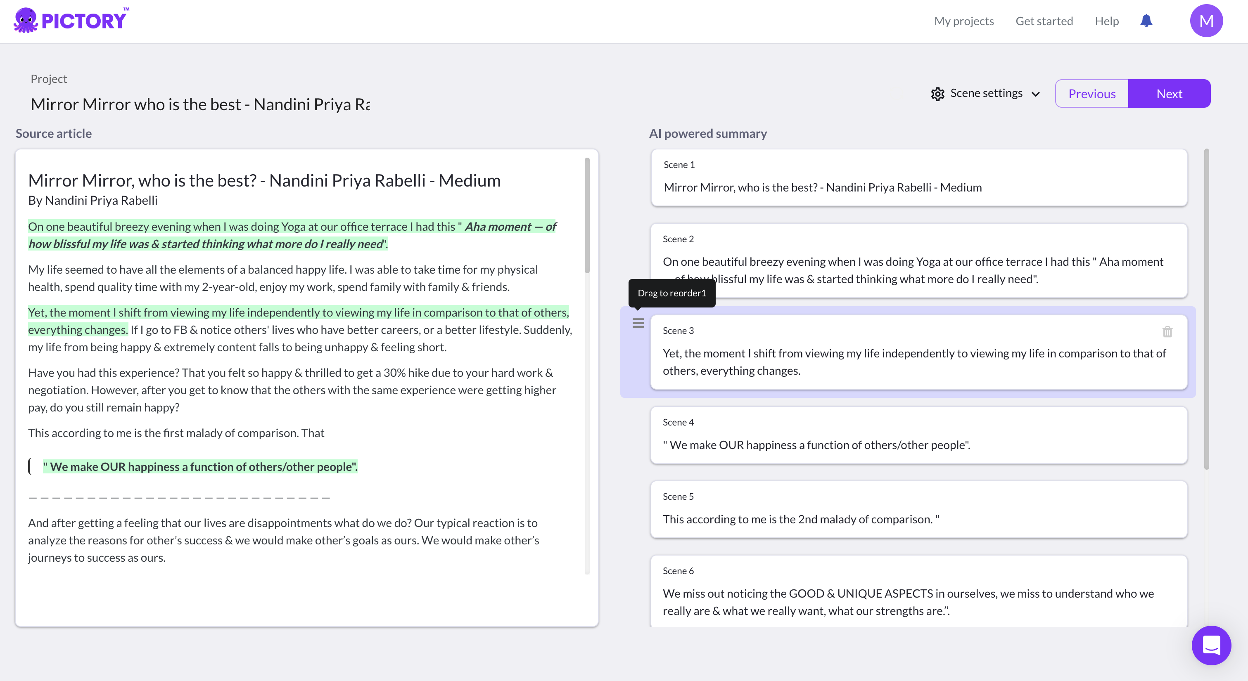Open the user avatar M menu
This screenshot has width=1248, height=681.
click(x=1206, y=21)
